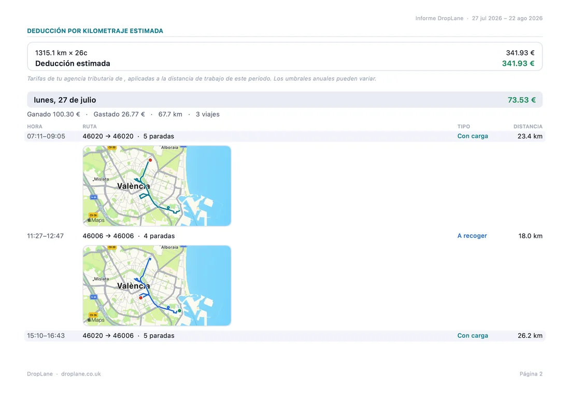Click the droplane.co.uk footer link
The image size is (570, 403).
(x=81, y=373)
